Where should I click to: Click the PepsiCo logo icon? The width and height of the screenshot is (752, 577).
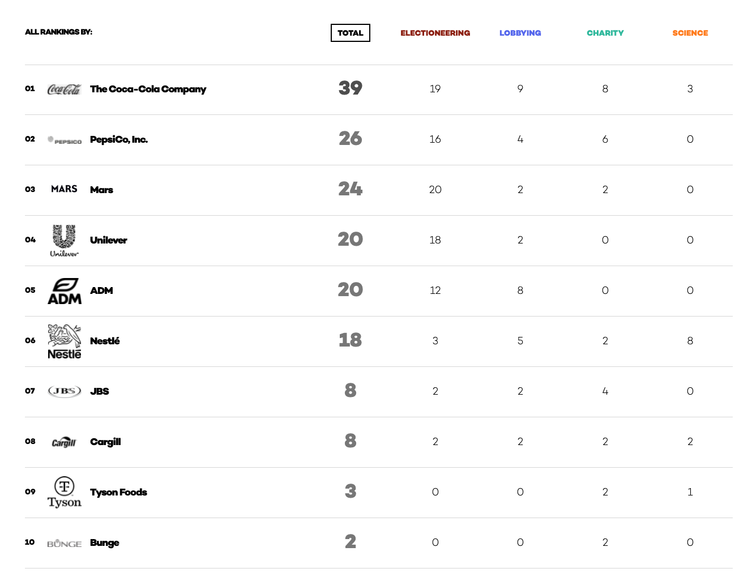point(64,140)
